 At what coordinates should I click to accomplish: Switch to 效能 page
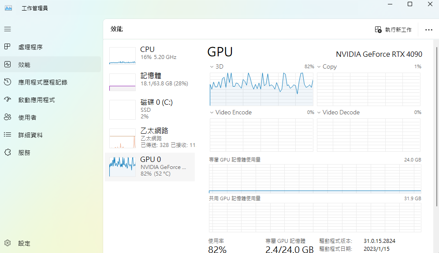click(50, 65)
